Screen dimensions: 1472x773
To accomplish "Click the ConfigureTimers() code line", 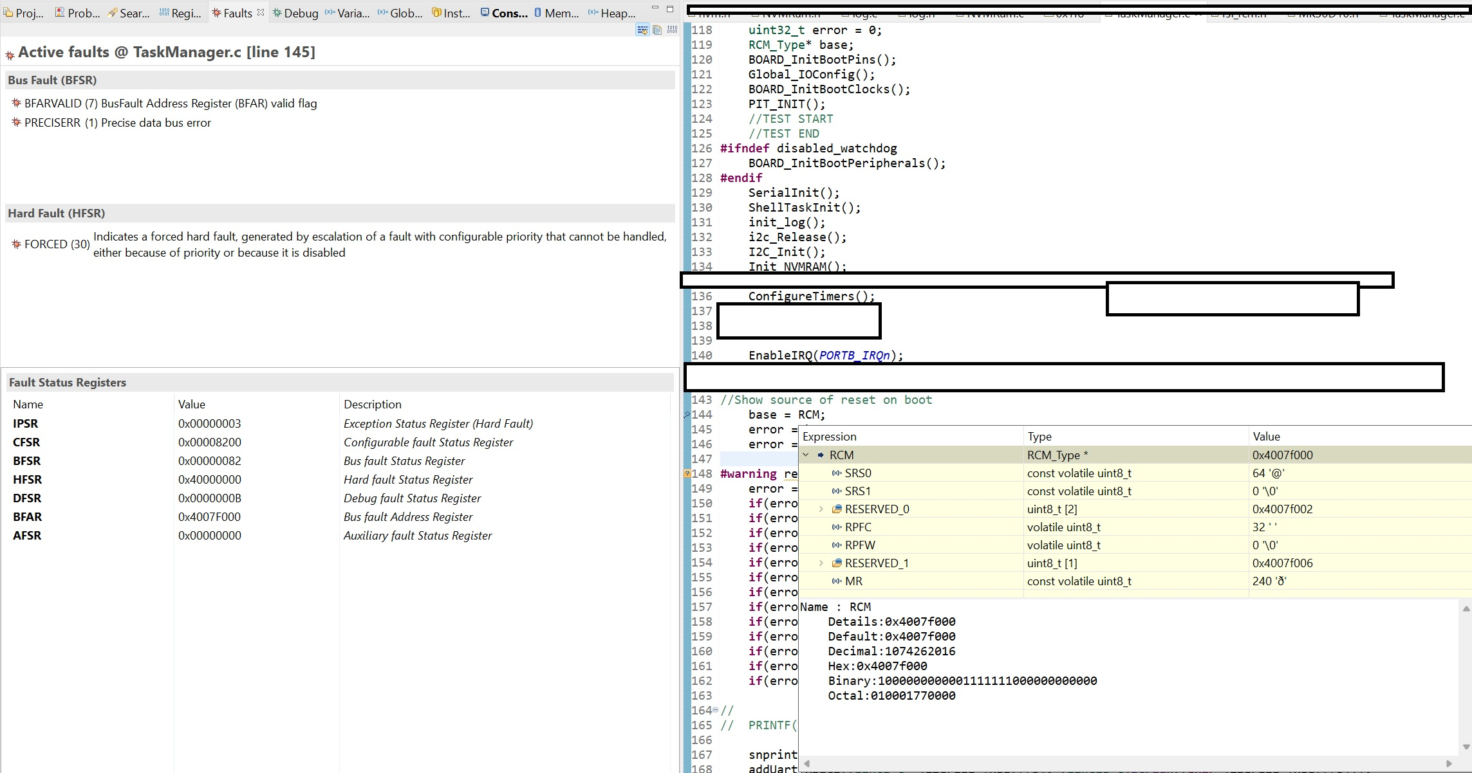I will (812, 296).
